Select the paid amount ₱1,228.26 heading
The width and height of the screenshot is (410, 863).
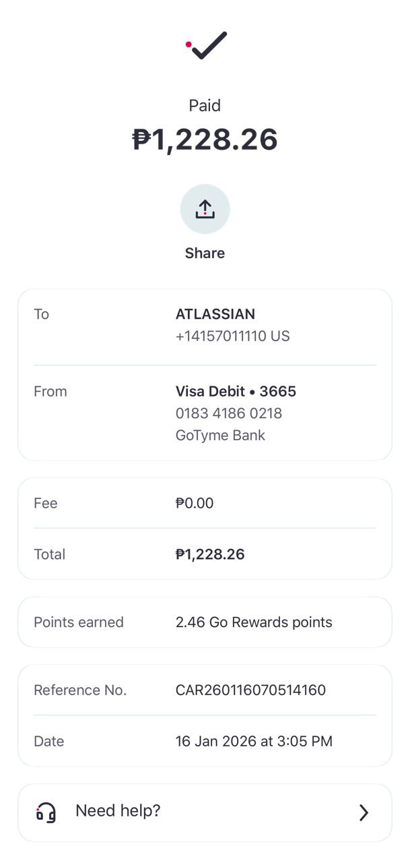tap(205, 140)
